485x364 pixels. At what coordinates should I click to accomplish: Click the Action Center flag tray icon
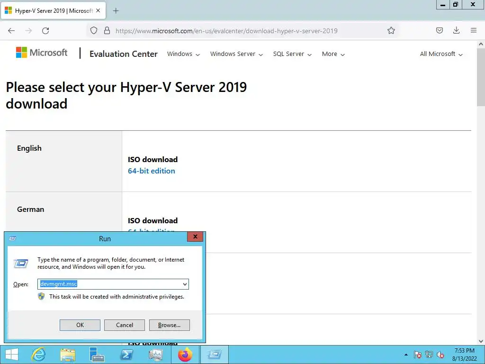pos(418,355)
